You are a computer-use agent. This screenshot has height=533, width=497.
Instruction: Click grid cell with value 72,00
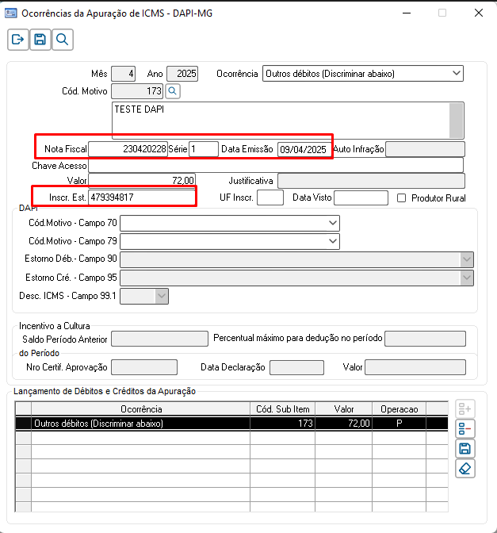pos(344,424)
